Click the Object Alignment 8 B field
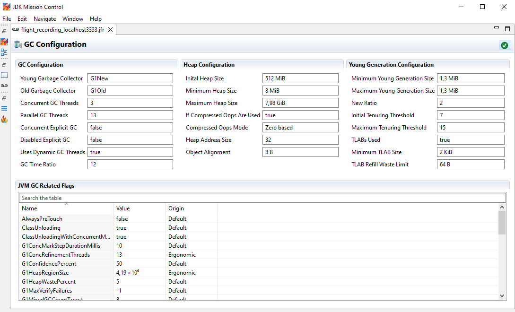The width and height of the screenshot is (515, 312). [300, 152]
